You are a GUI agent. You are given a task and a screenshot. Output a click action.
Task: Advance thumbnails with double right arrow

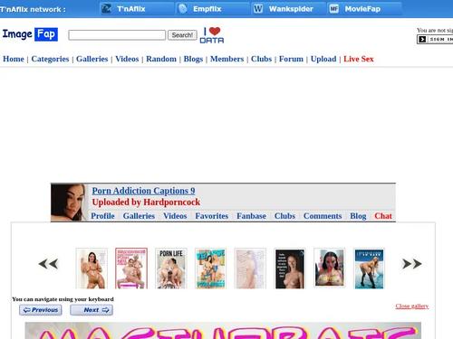[412, 264]
